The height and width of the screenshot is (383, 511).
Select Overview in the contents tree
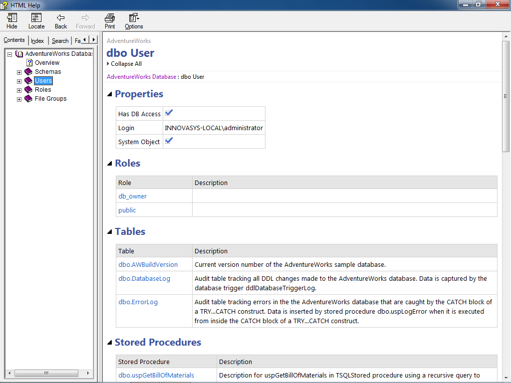(47, 63)
